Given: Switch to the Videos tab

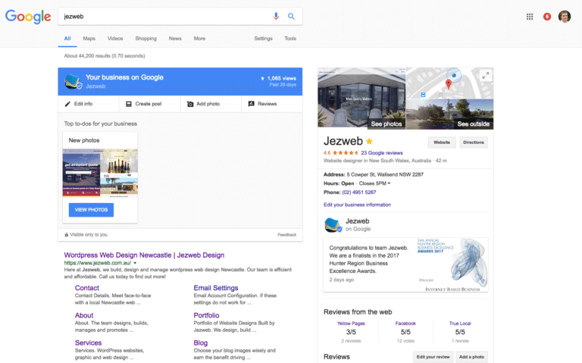Looking at the screenshot, I should pos(115,38).
